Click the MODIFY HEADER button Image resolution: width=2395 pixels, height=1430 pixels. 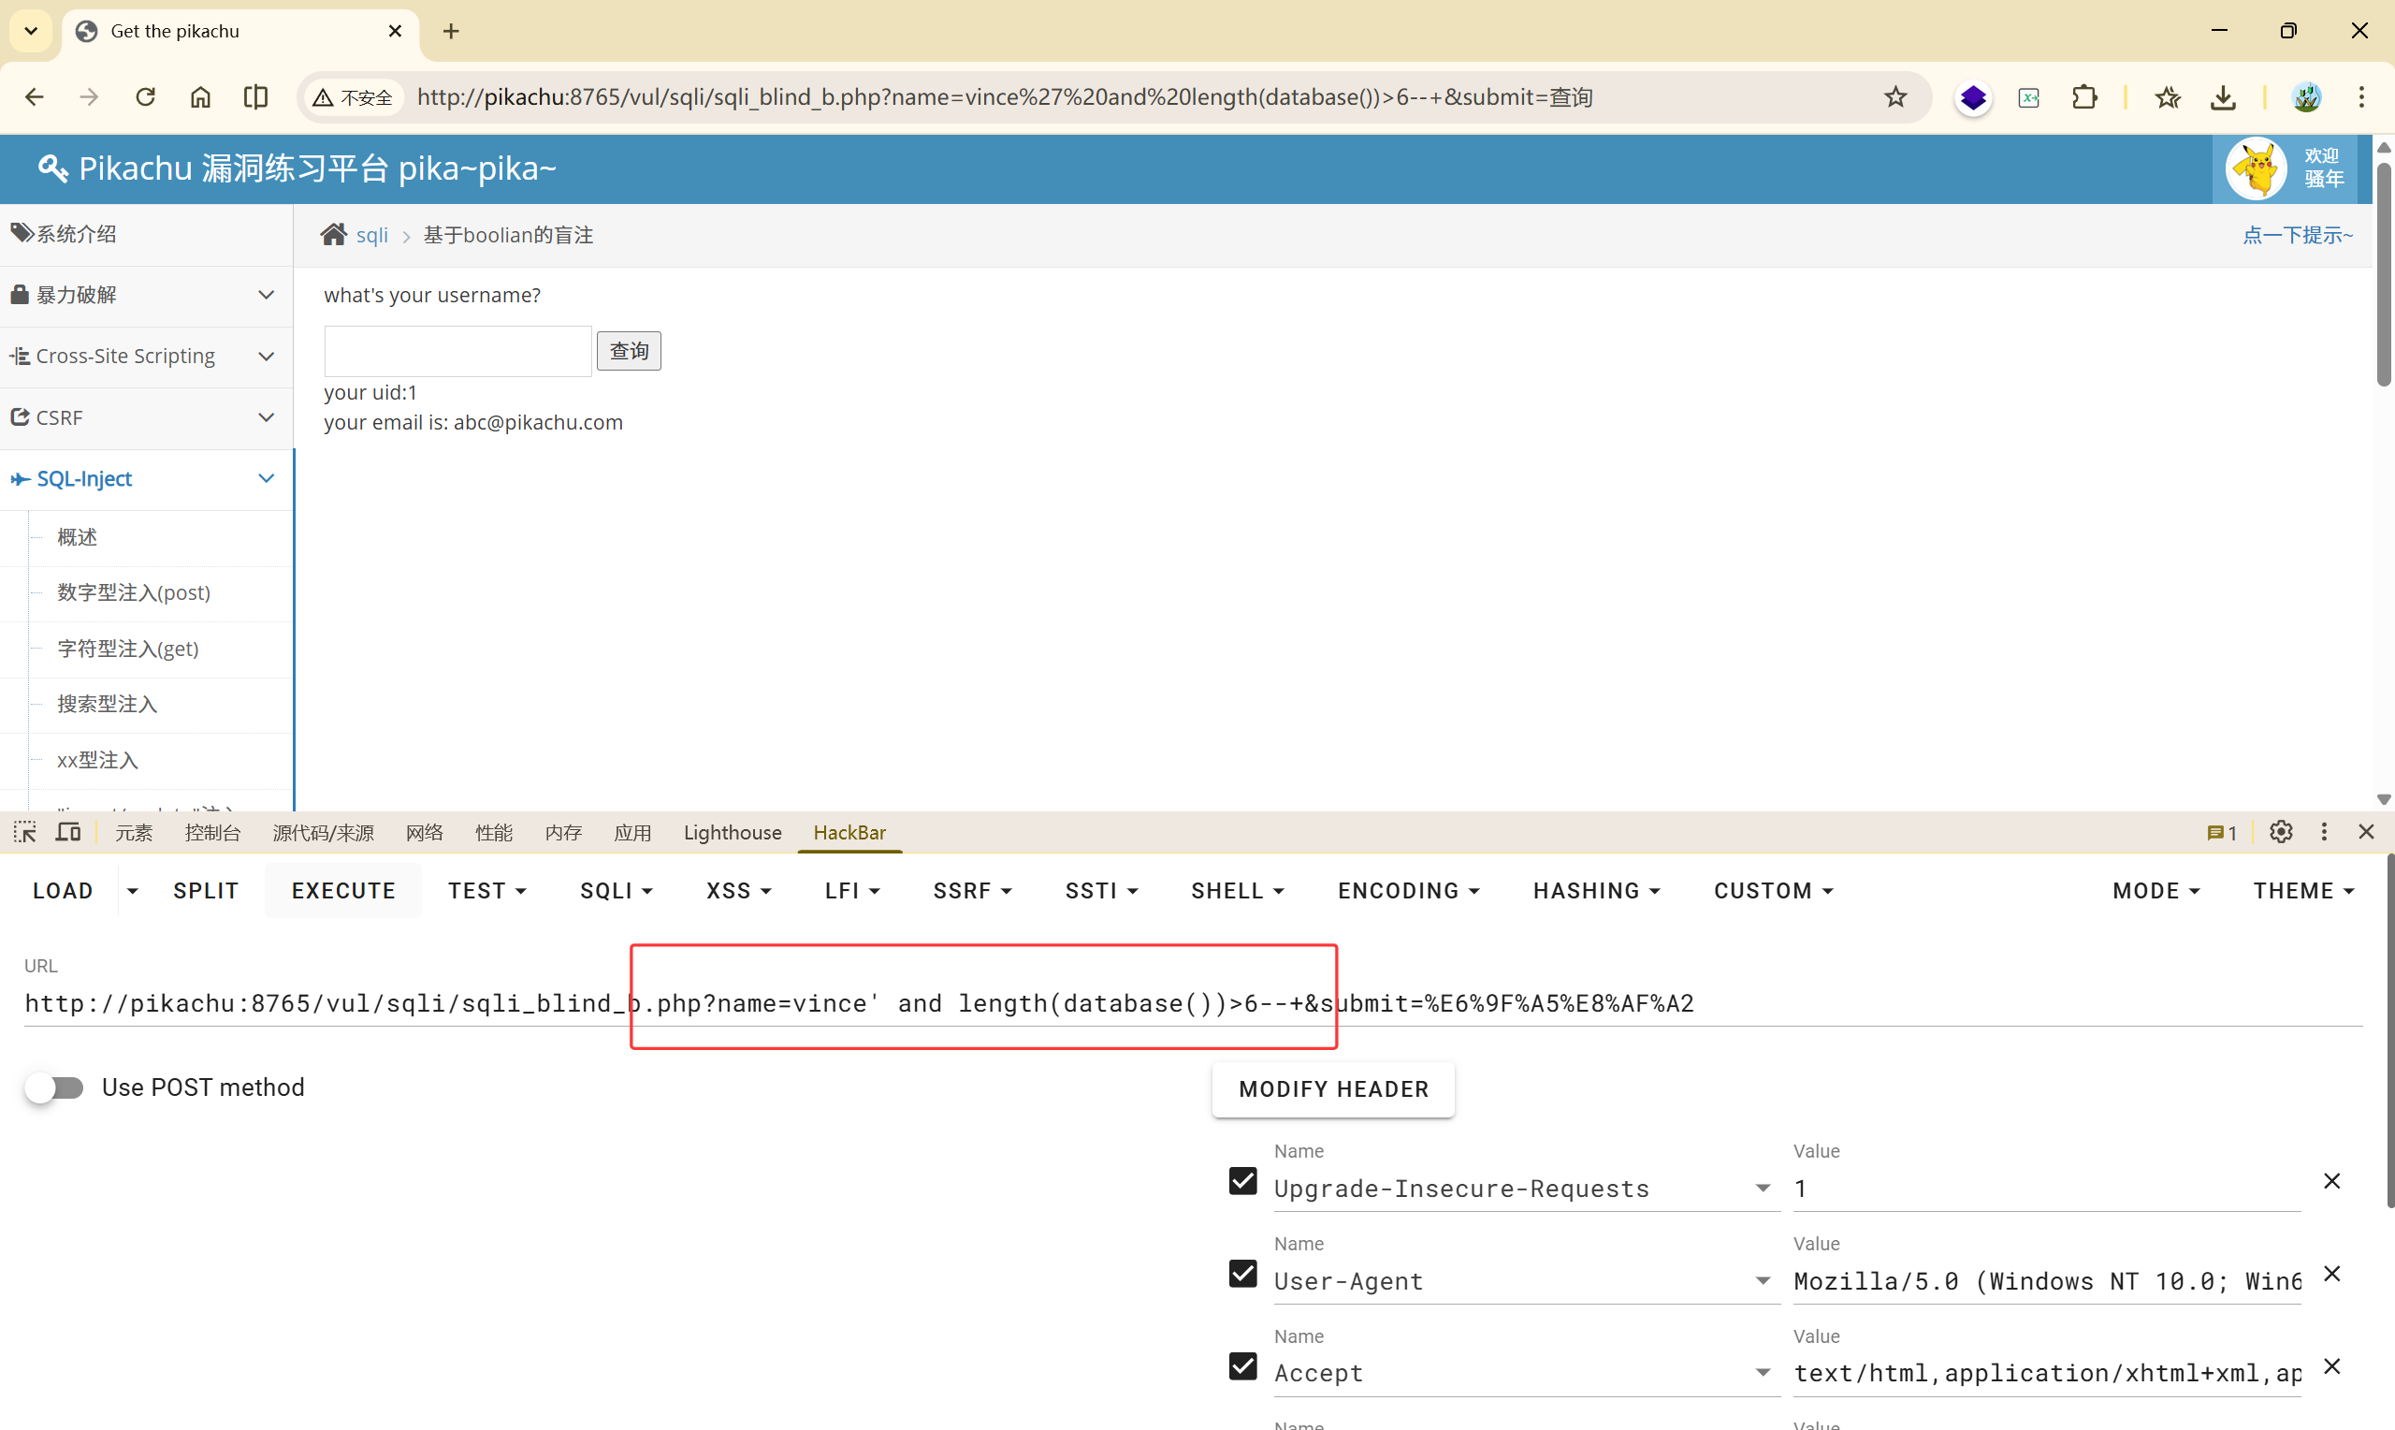pyautogui.click(x=1333, y=1090)
